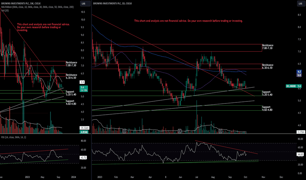Select Resistance 6.30-6.50 label on weekly chart
Image resolution: width=306 pixels, height=180 pixels.
click(72, 76)
